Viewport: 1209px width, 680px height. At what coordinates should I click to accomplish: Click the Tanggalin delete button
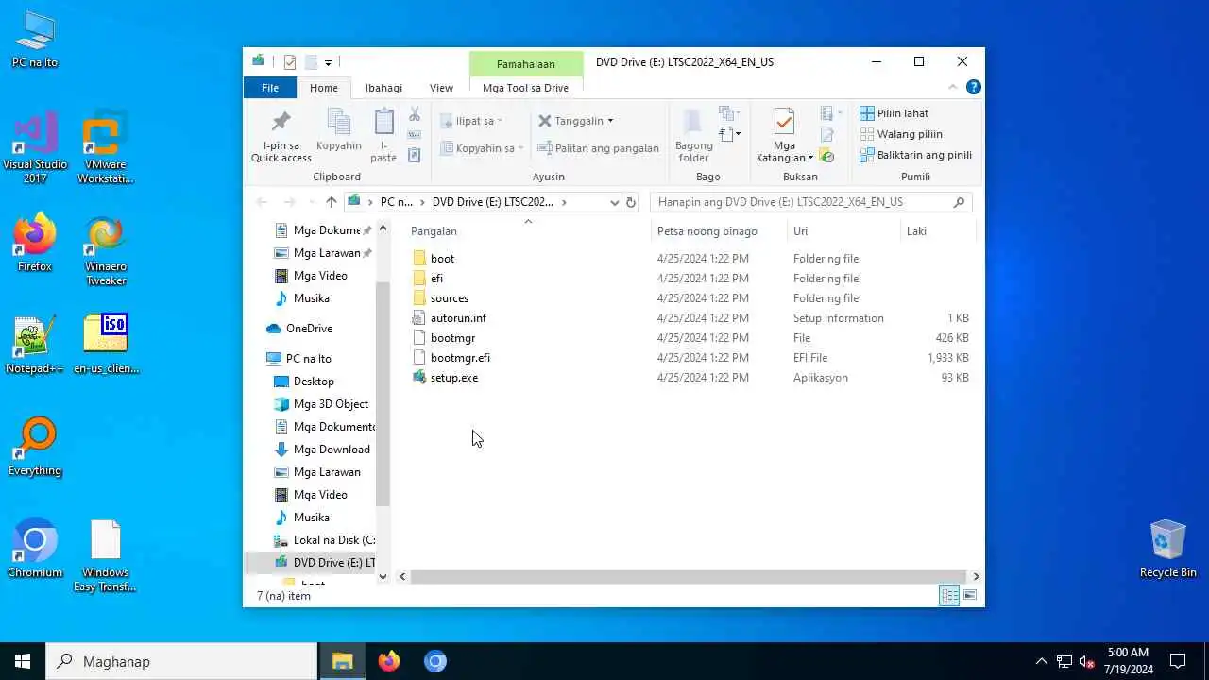[575, 121]
